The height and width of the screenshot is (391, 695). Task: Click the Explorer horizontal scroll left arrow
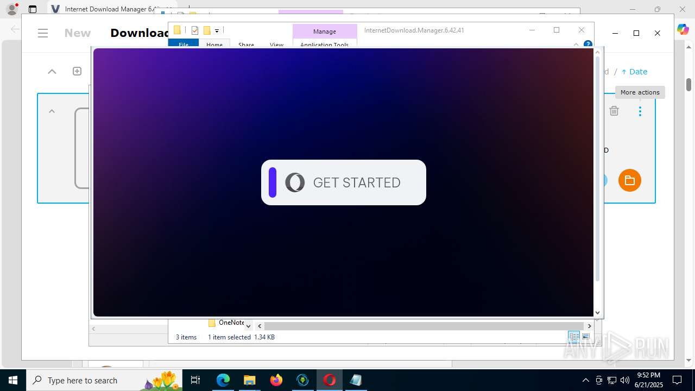(x=260, y=326)
